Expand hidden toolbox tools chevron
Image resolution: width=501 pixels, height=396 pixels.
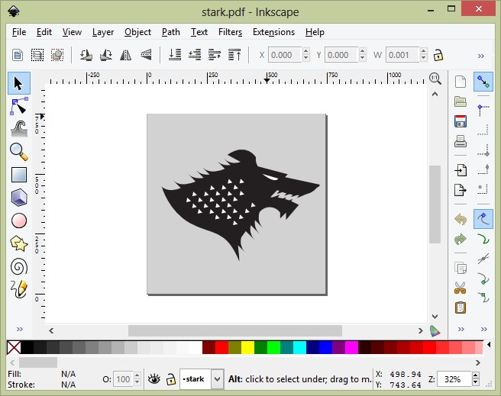pyautogui.click(x=20, y=329)
